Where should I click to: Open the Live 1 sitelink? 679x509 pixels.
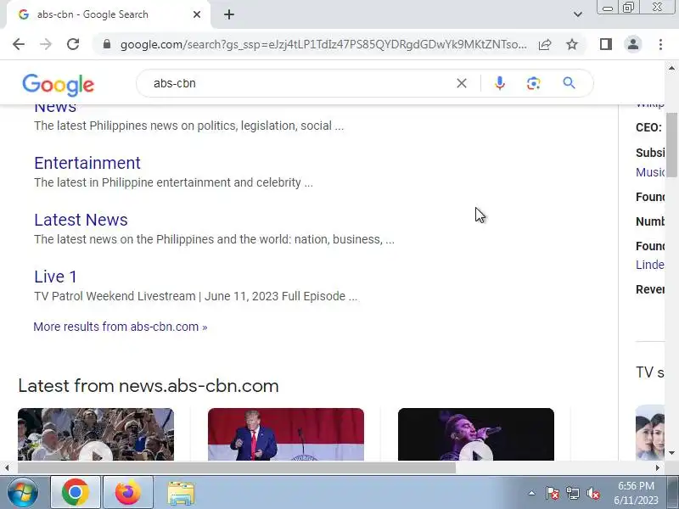55,277
